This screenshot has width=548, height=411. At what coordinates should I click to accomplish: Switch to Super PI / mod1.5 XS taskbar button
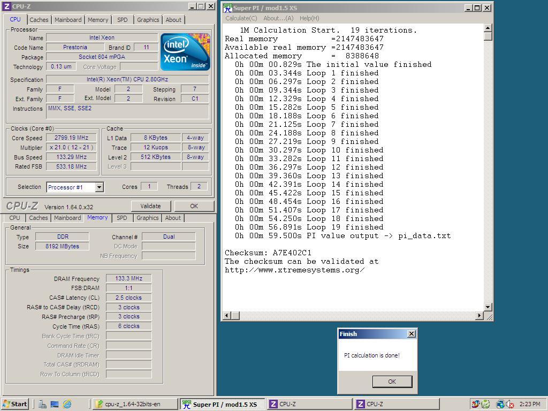223,404
